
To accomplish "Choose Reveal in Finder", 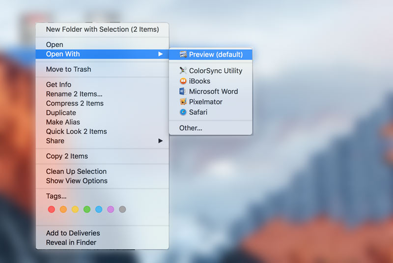I will (x=71, y=242).
